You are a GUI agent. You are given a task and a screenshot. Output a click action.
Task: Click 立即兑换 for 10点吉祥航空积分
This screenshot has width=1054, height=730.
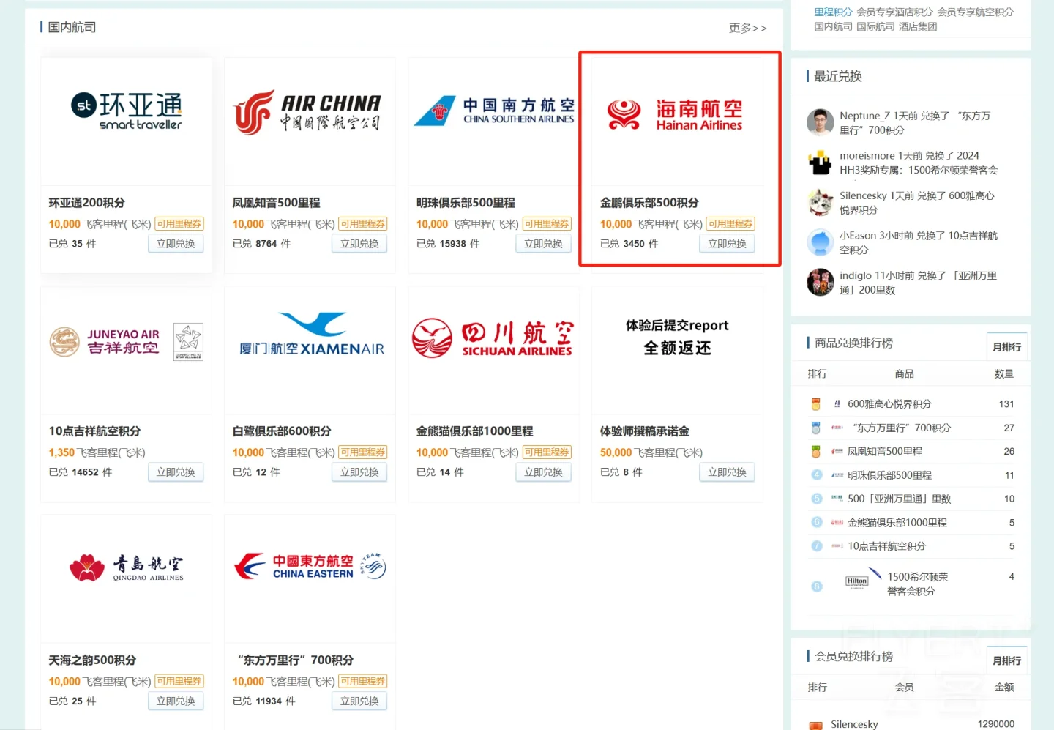pyautogui.click(x=176, y=472)
